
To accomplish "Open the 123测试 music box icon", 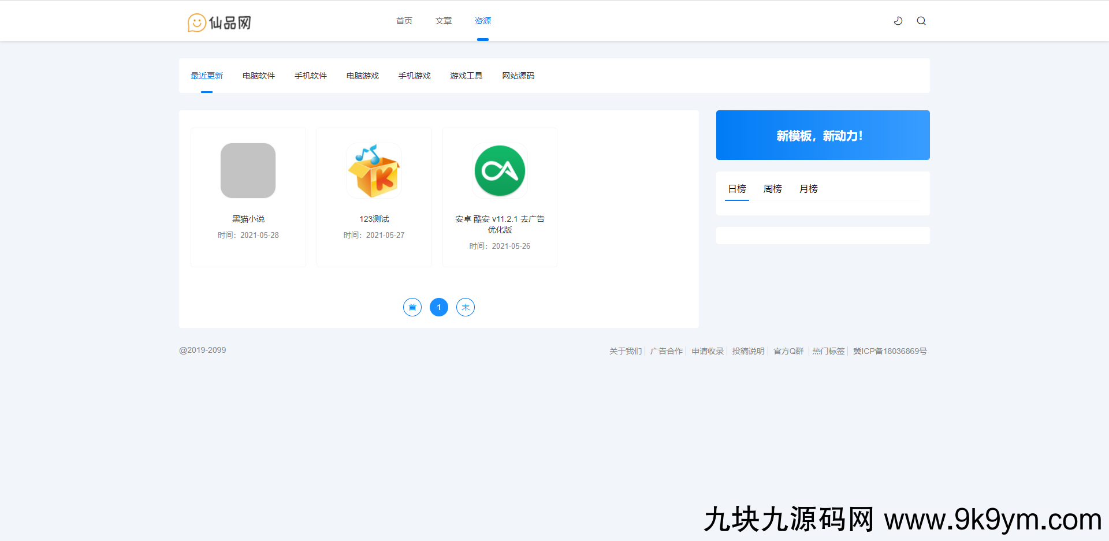I will (x=374, y=170).
